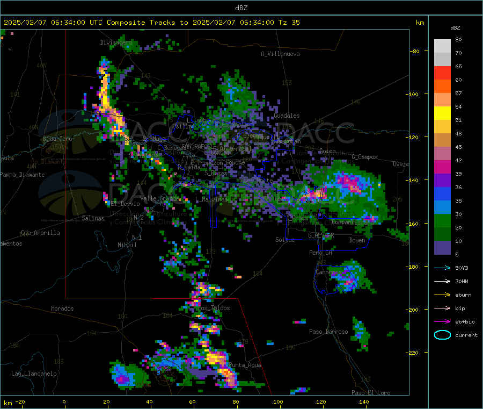This screenshot has width=483, height=409.
Task: Select the 50YD legend label
Action: [x=462, y=268]
